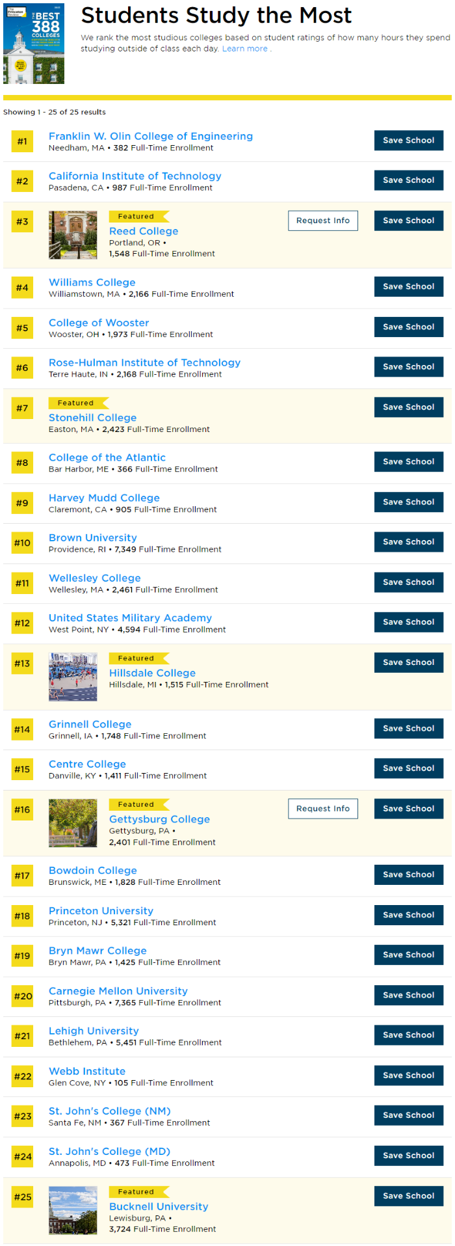The width and height of the screenshot is (455, 1246).
Task: Open the Best 388 Colleges book cover
Action: (x=34, y=43)
